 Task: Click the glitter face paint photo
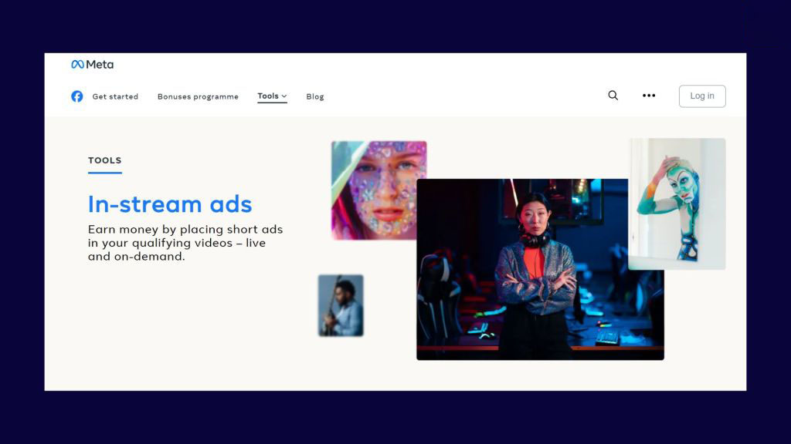click(x=379, y=190)
